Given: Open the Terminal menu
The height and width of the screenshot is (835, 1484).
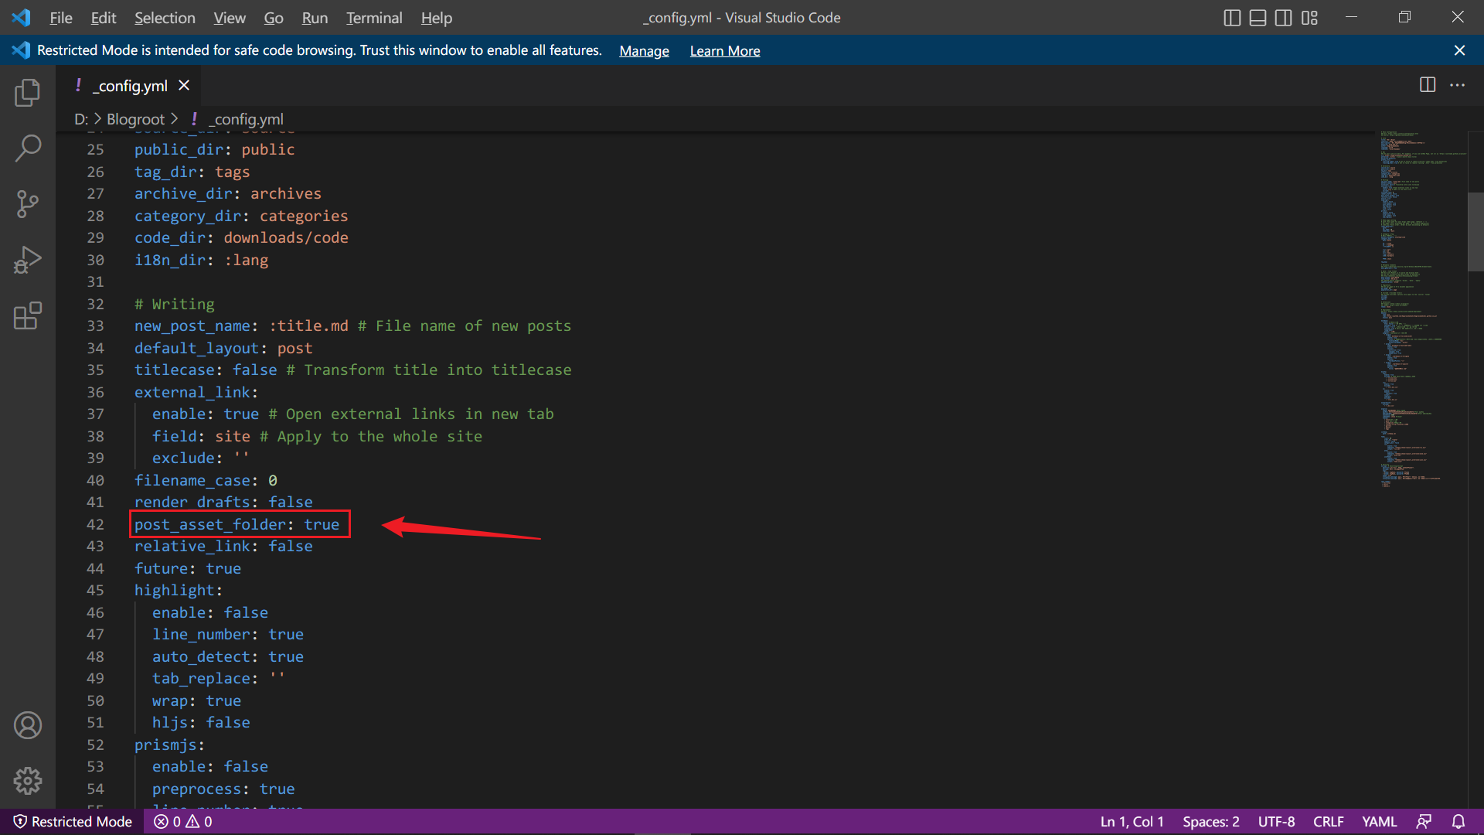Looking at the screenshot, I should pos(374,17).
